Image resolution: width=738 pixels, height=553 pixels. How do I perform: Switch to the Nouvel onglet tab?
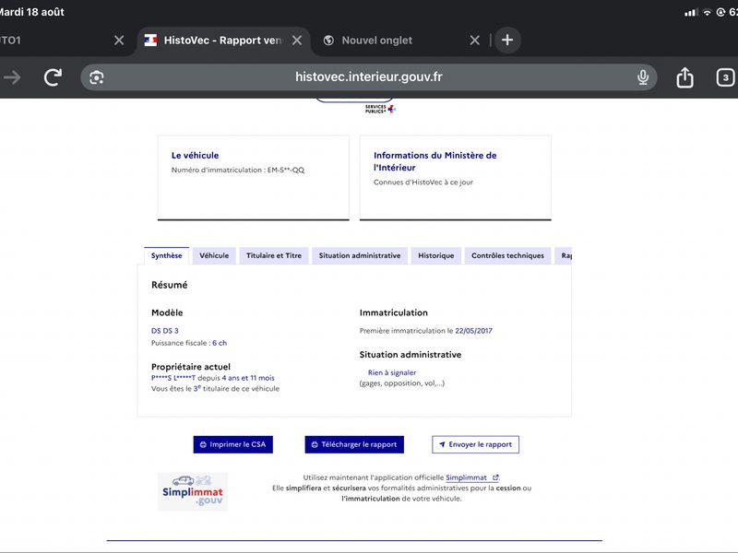pos(377,41)
